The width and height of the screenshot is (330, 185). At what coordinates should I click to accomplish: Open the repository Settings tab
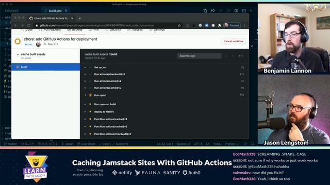pos(157,30)
